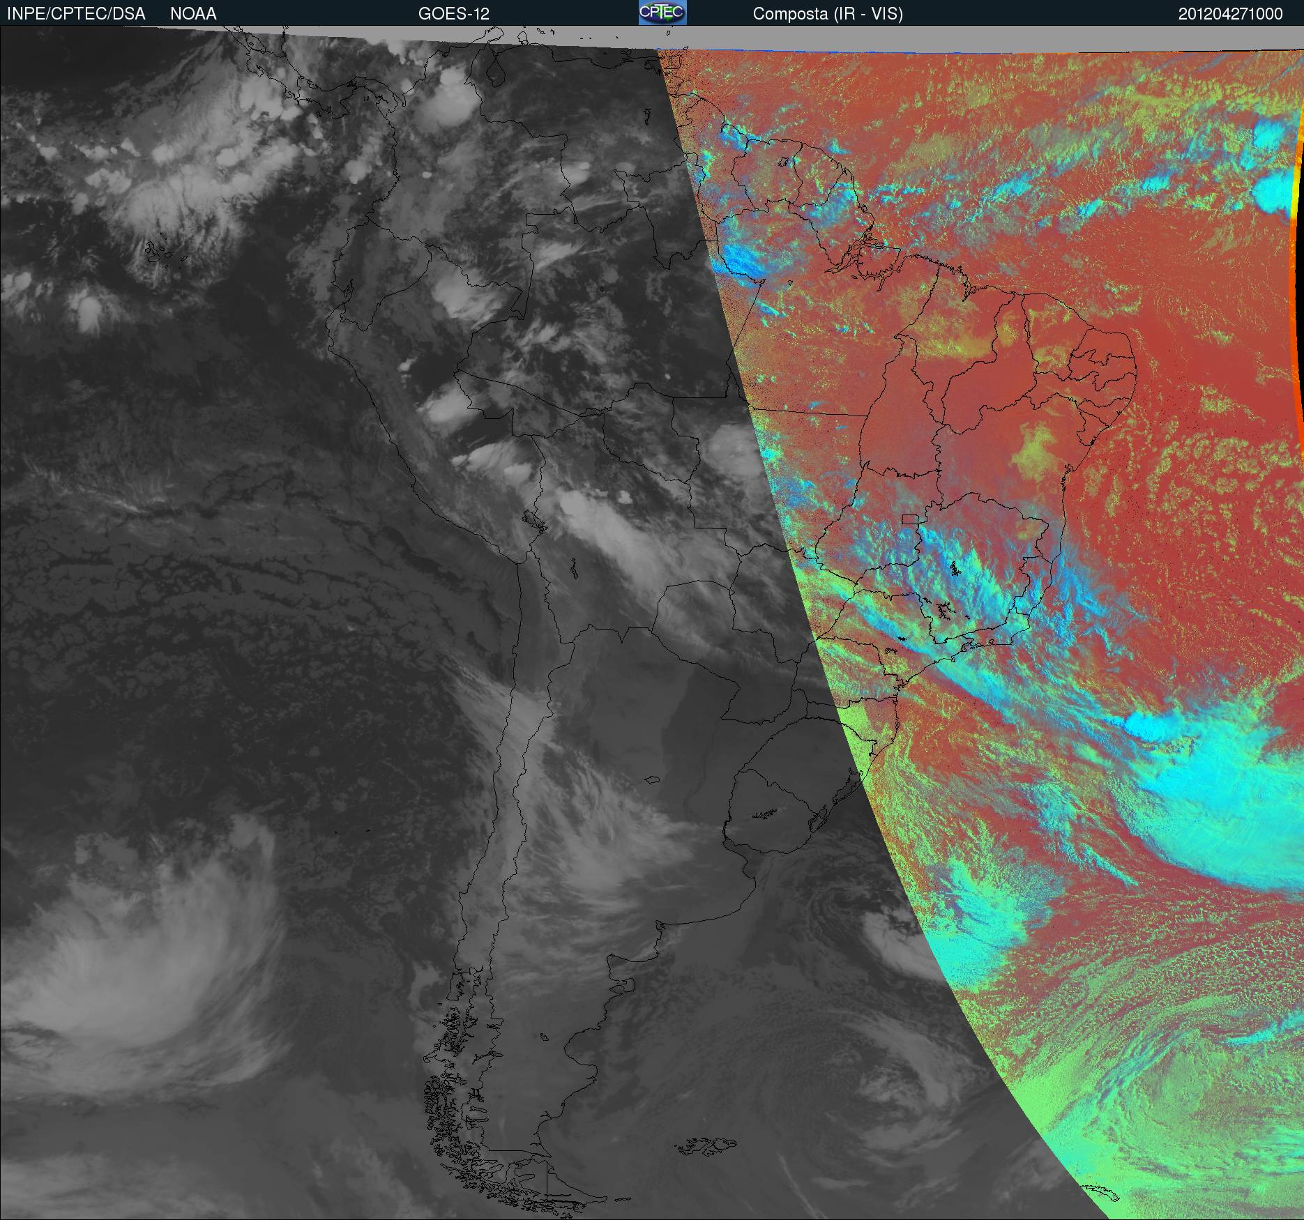
Task: Click the GOES-12 satellite label
Action: pyautogui.click(x=453, y=14)
